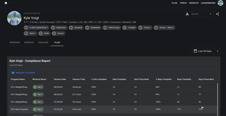The width and height of the screenshot is (226, 116).
Task: Select the 6 AM Football Rack 1 chip
Action: click(x=37, y=28)
